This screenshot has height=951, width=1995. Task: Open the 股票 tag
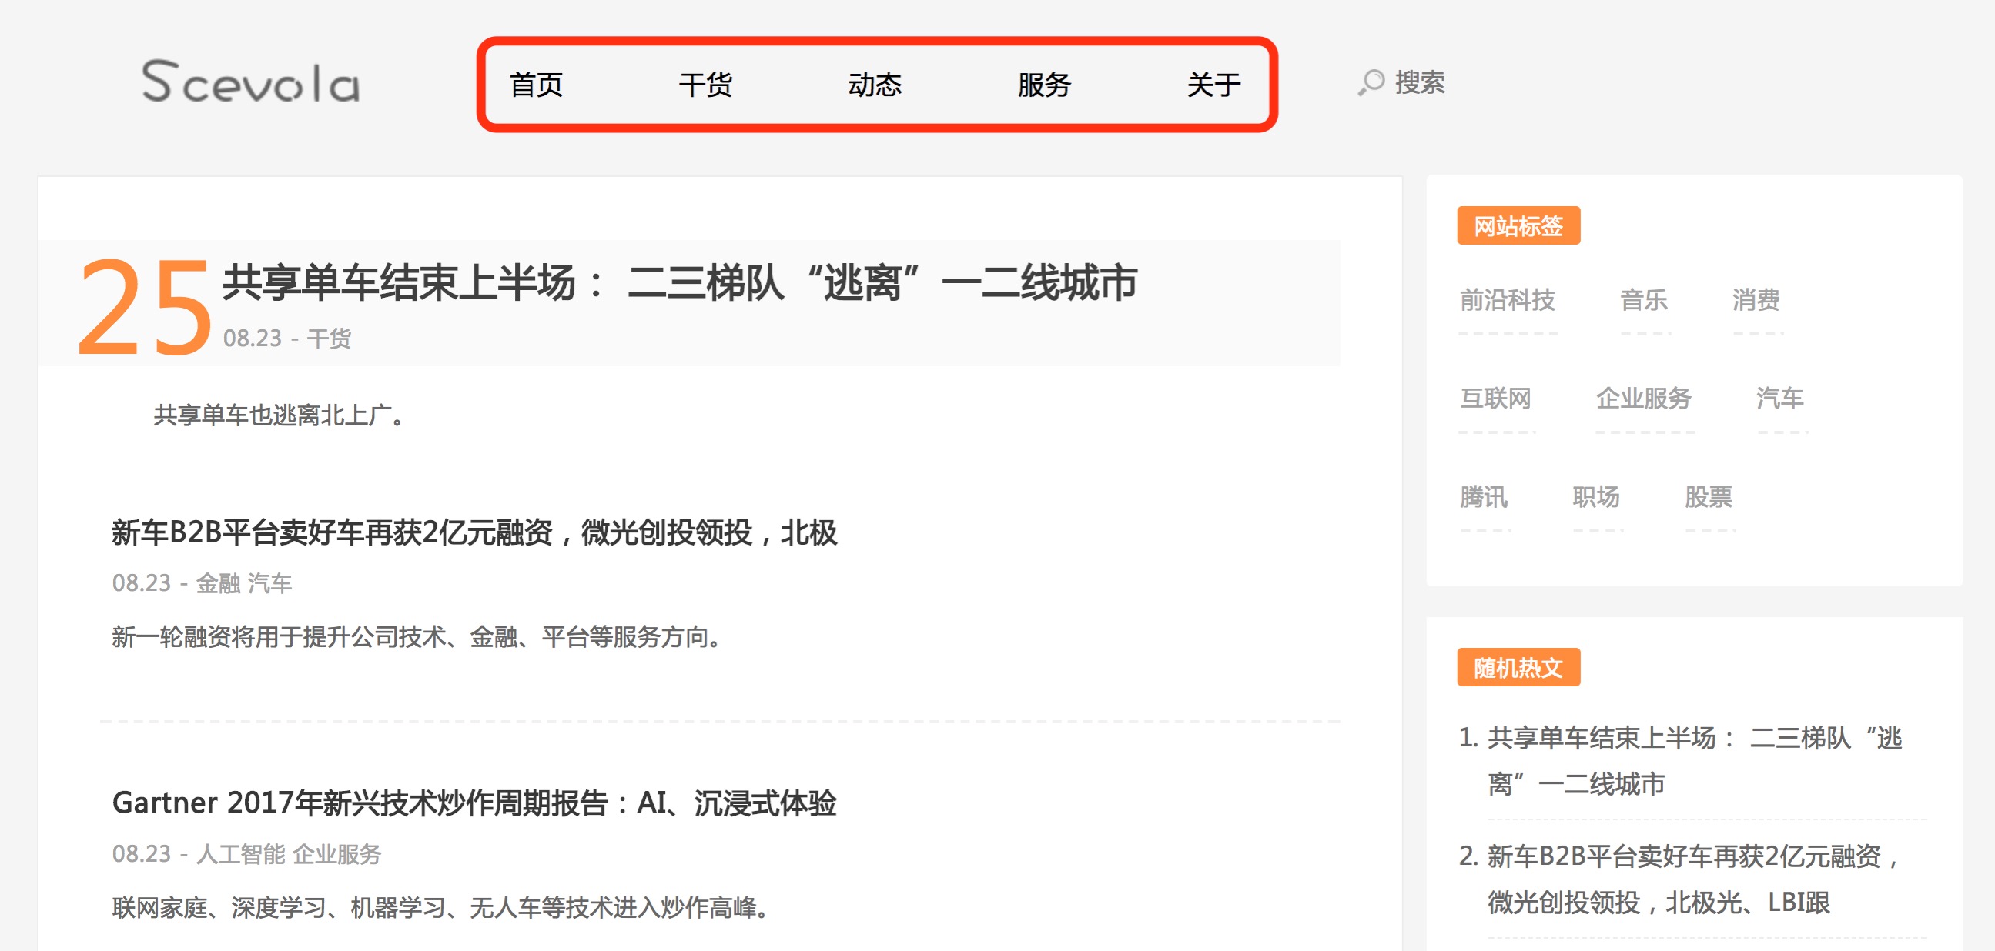click(1708, 497)
